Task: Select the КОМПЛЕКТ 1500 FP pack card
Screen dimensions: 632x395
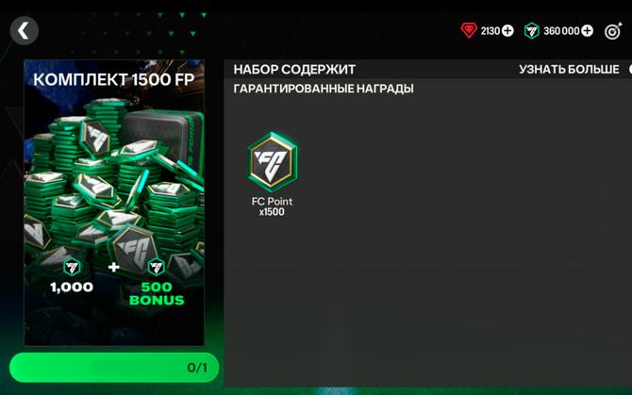Action: point(114,203)
